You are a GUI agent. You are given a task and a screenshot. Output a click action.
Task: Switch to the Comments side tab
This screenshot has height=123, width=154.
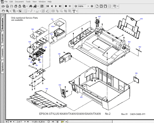tap(2, 53)
